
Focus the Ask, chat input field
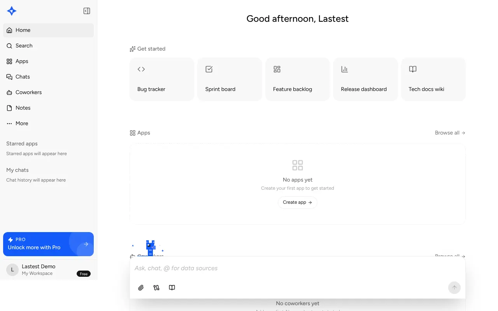point(298,268)
